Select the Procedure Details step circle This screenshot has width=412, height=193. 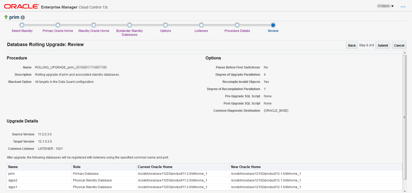pyautogui.click(x=237, y=25)
